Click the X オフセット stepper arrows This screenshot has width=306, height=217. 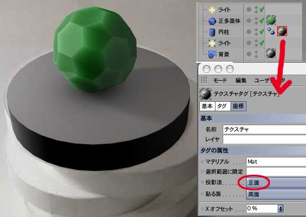[280, 209]
